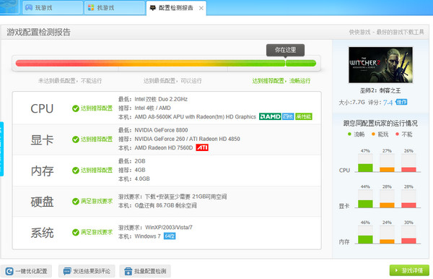The image size is (433, 279).
Task: Click the G盘还有 86.7GB 剩余空间 text
Action: tap(166, 205)
